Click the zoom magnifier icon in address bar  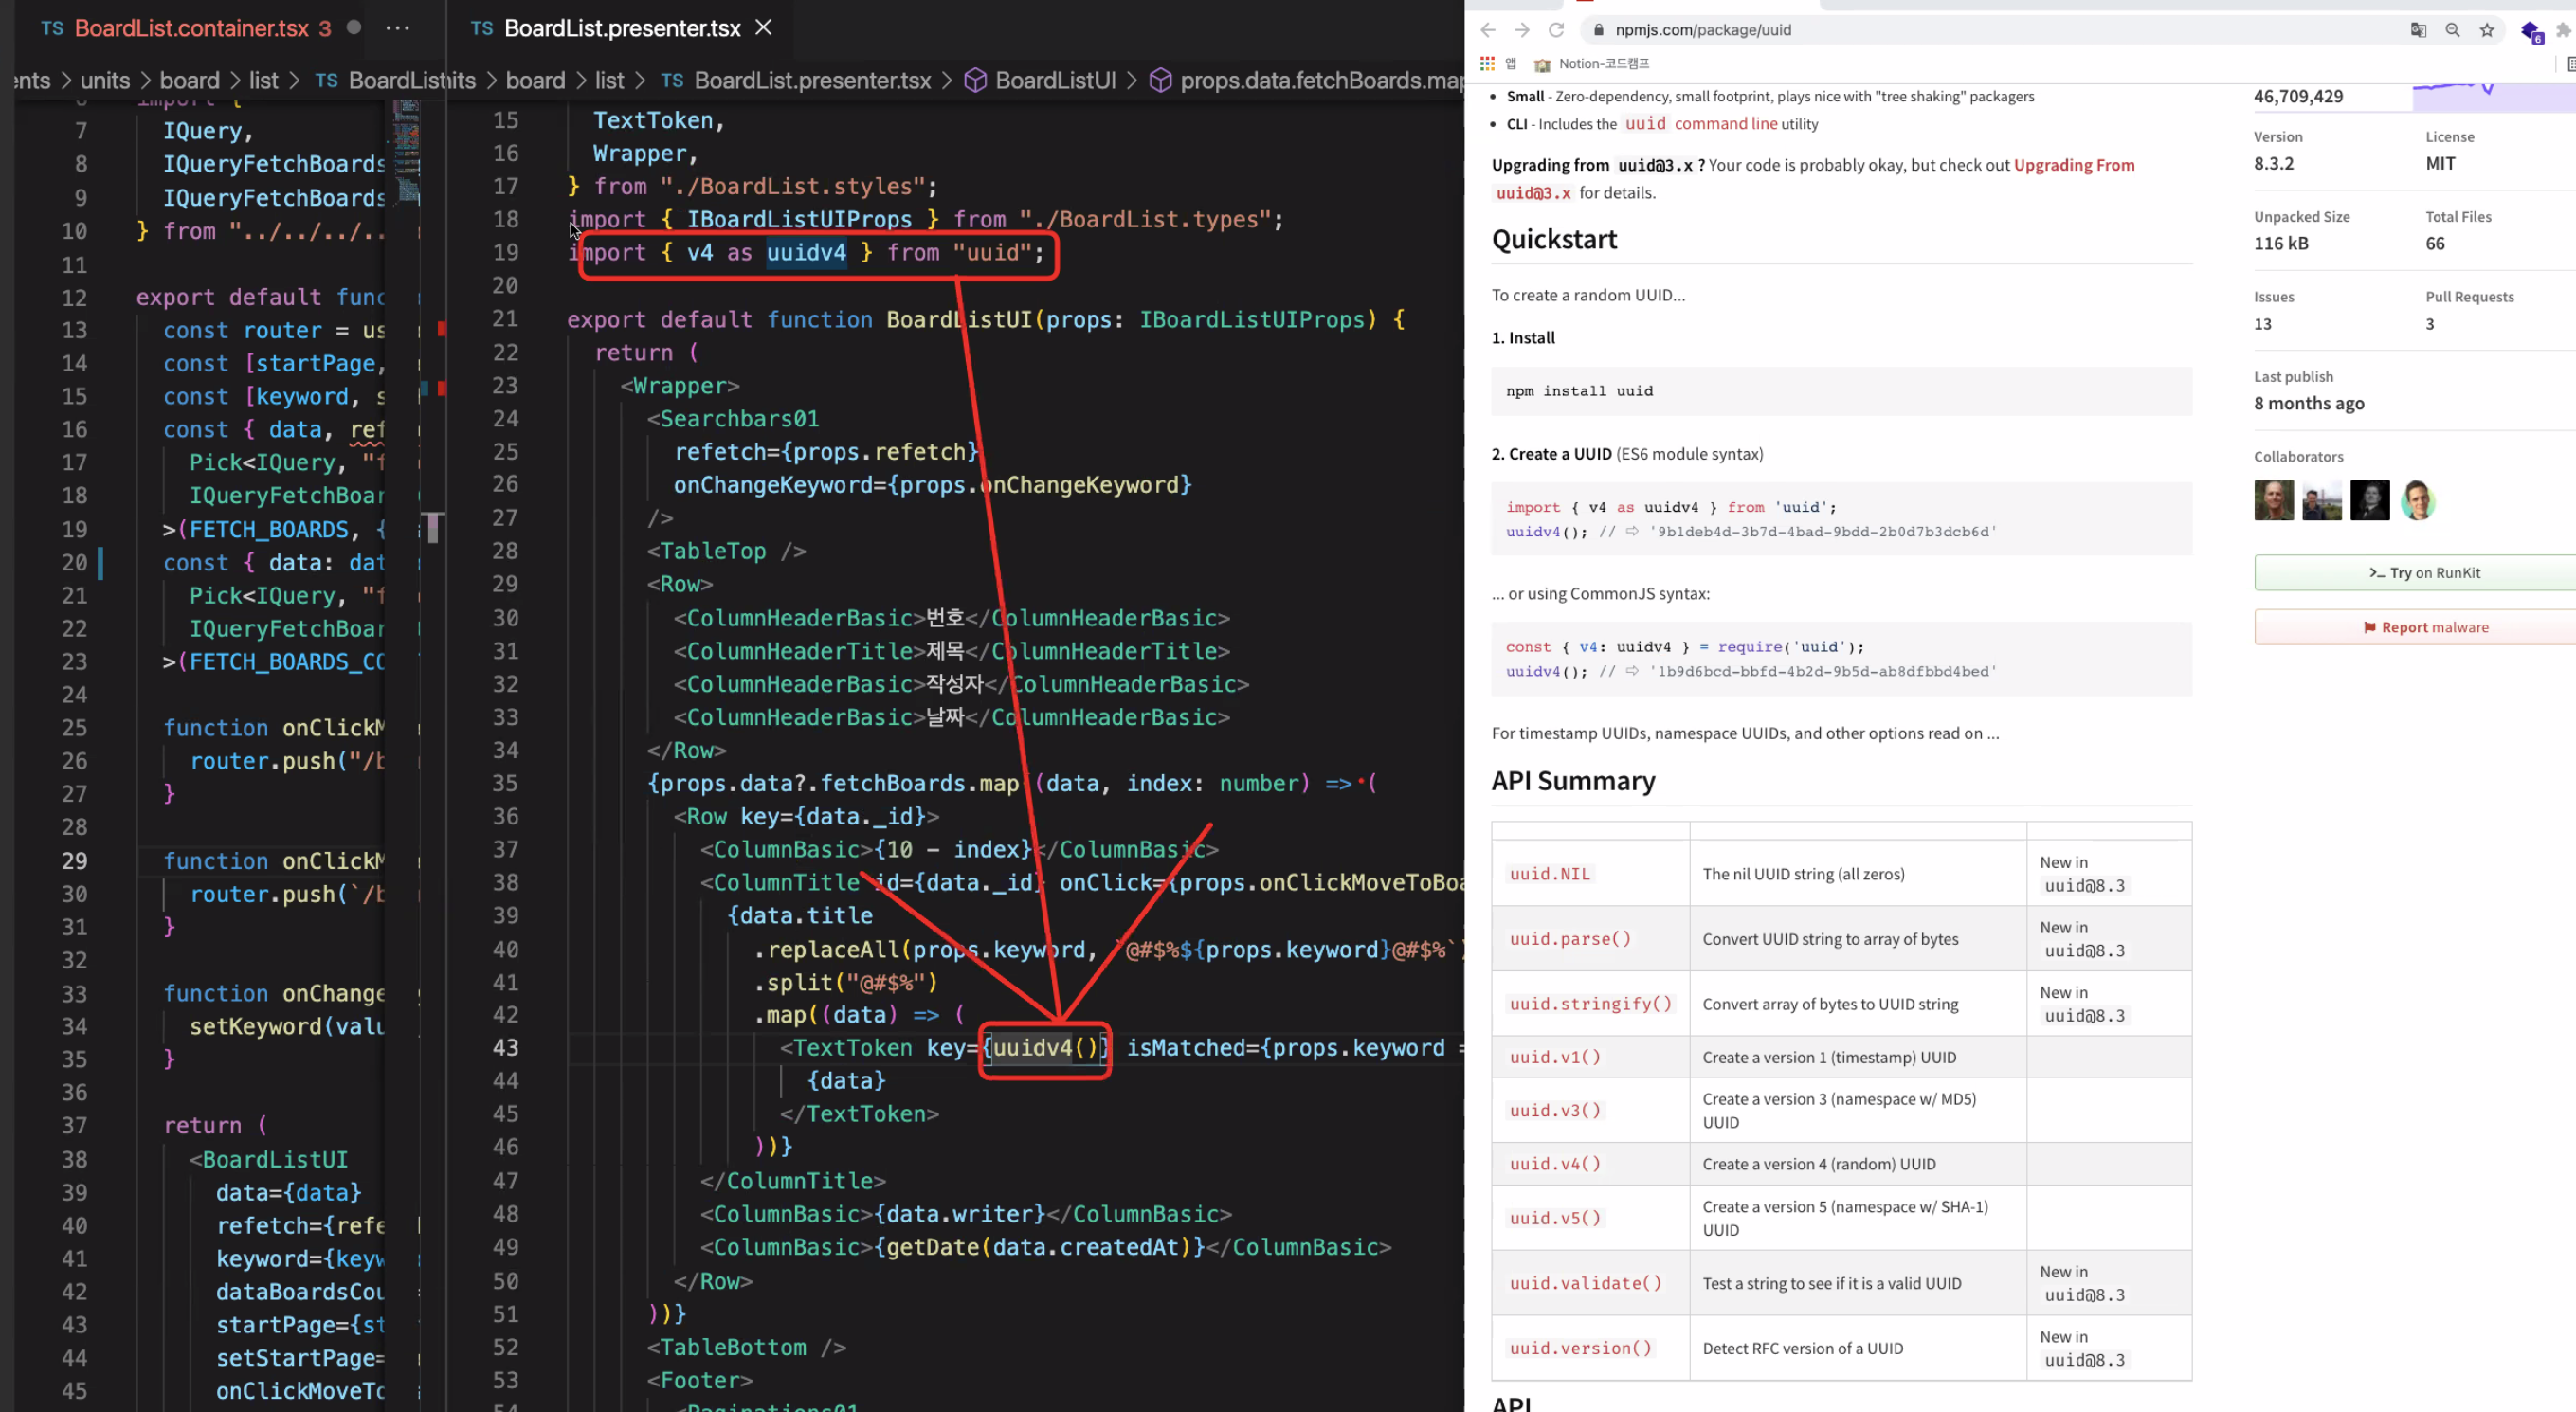pos(2453,30)
